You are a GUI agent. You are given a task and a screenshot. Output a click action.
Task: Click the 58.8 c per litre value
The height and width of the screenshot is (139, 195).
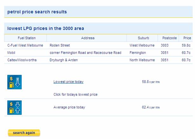tap(151, 82)
